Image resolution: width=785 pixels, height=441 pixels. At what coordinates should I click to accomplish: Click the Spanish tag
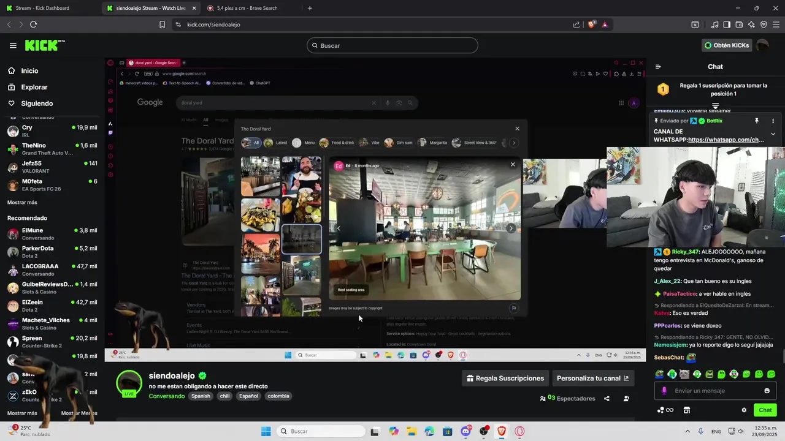tap(201, 396)
